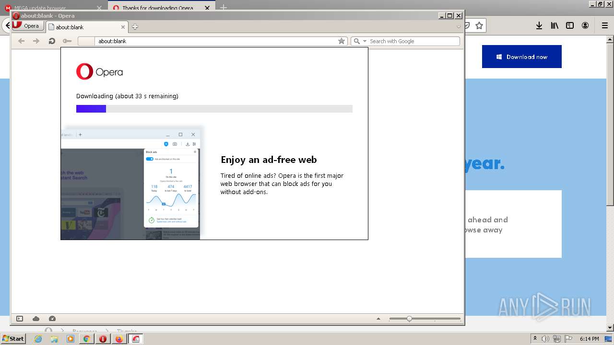Image resolution: width=614 pixels, height=345 pixels.
Task: Click the Opera download progress bar
Action: tap(214, 109)
